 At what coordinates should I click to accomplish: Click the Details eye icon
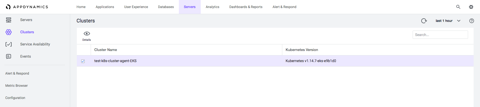tap(87, 34)
